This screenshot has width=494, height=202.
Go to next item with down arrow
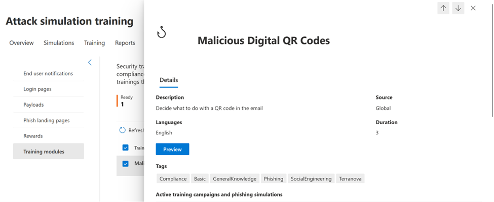pyautogui.click(x=458, y=9)
